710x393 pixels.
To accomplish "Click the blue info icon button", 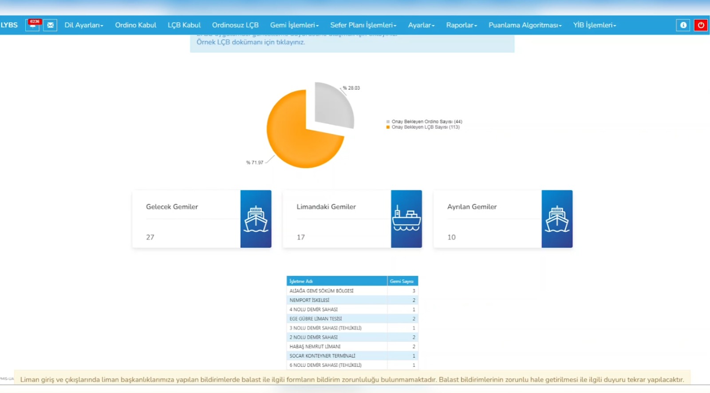I will click(683, 25).
